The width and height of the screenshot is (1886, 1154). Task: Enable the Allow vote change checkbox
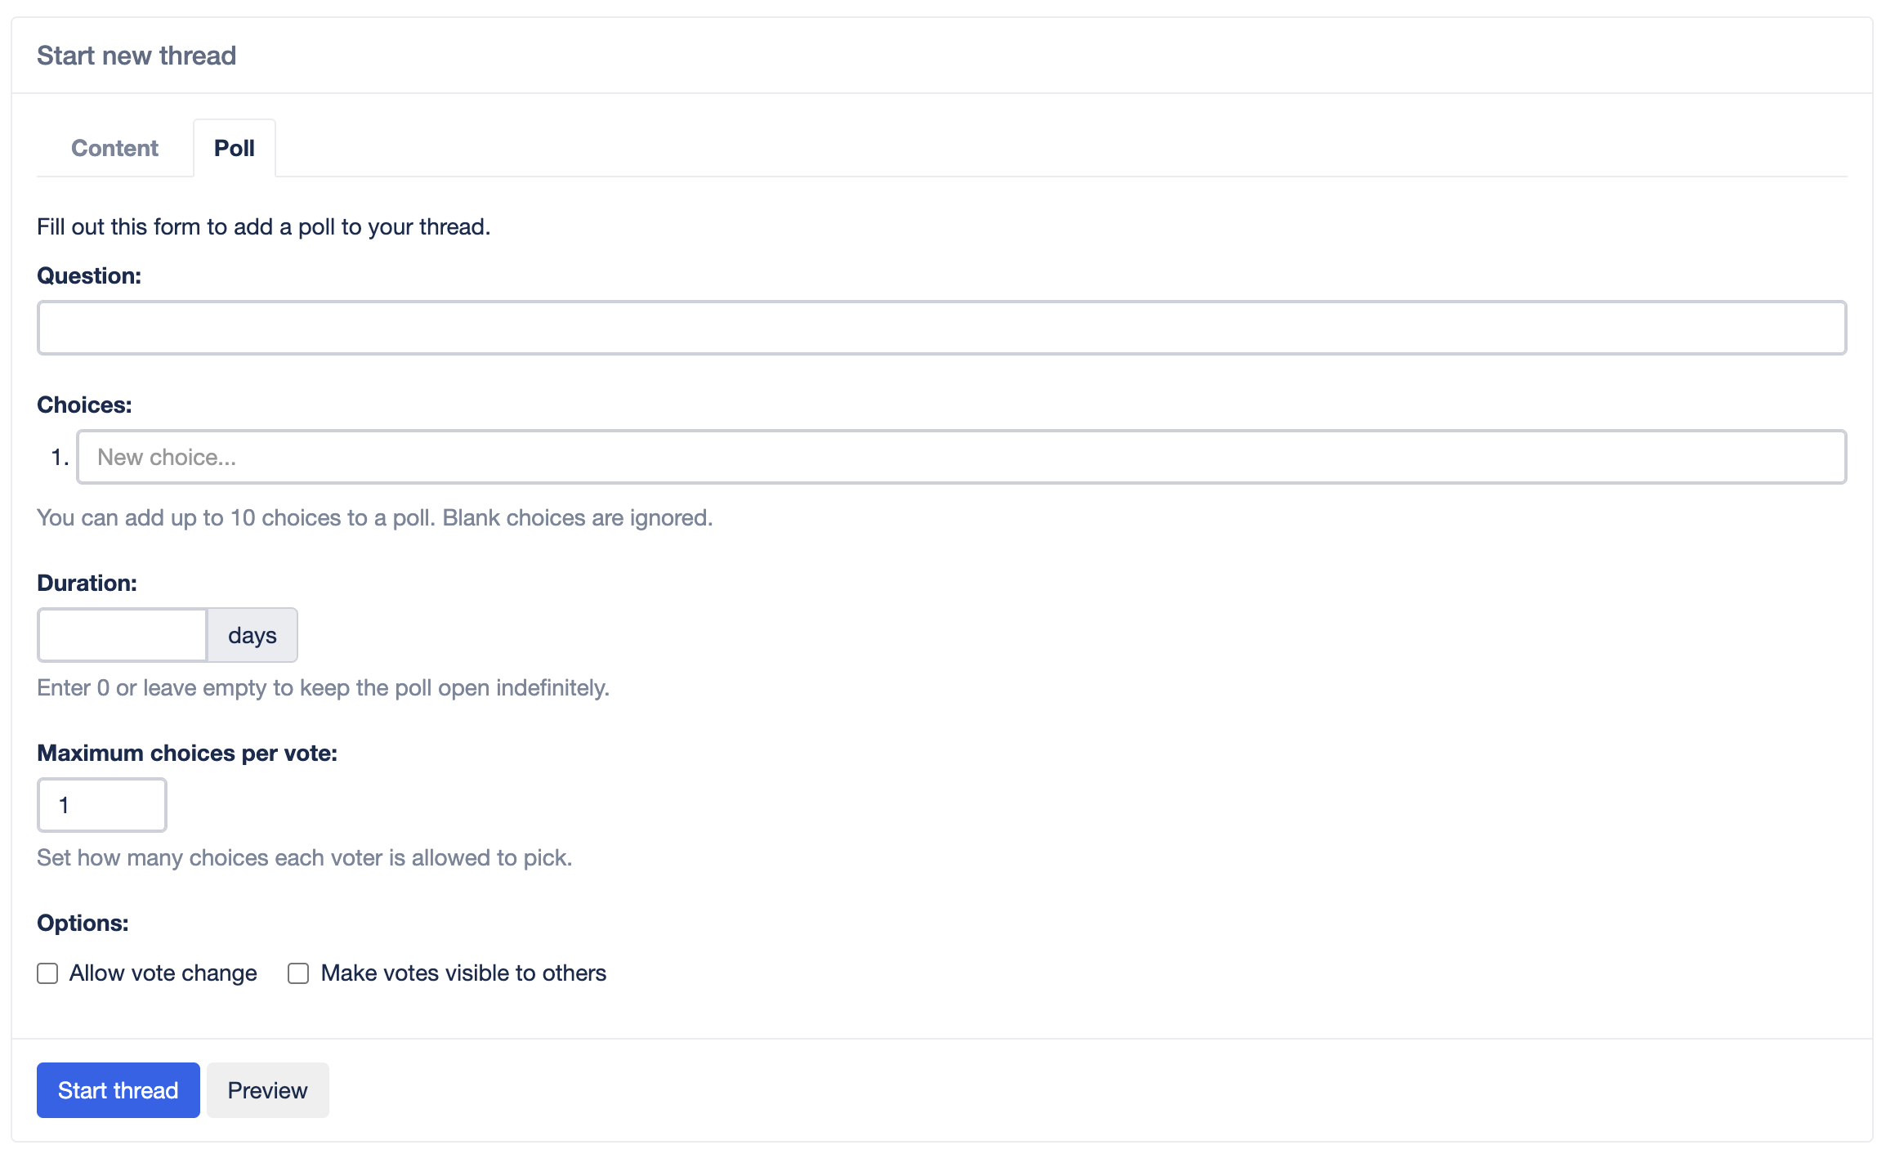tap(47, 973)
